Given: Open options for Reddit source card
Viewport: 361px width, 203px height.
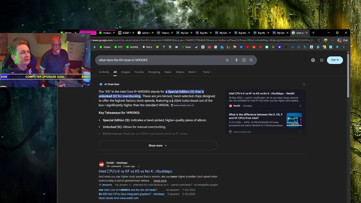Looking at the screenshot, I should [300, 106].
